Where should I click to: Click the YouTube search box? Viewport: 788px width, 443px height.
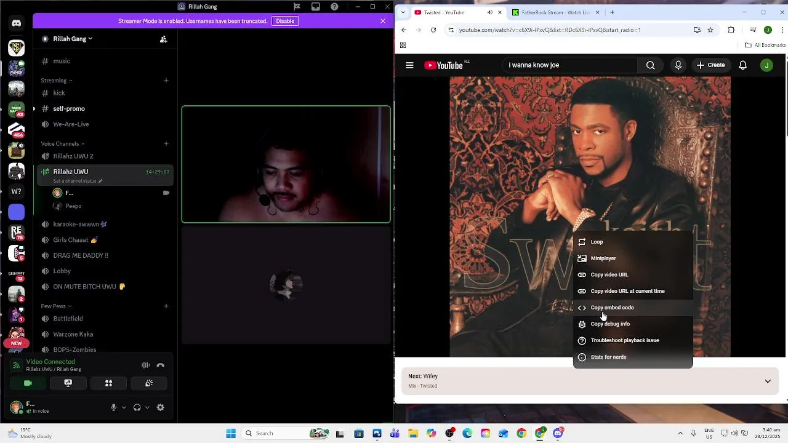(x=569, y=65)
